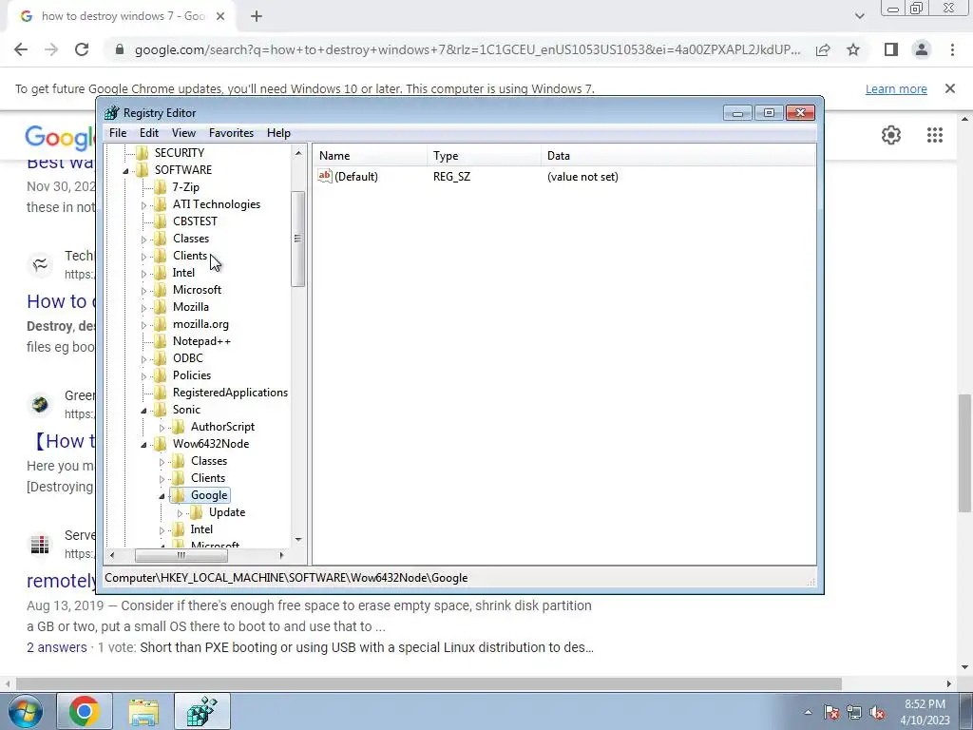Viewport: 973px width, 730px height.
Task: Expand the ODBC key
Action: (144, 358)
